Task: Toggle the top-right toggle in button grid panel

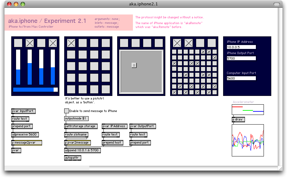Action: (x=106, y=43)
